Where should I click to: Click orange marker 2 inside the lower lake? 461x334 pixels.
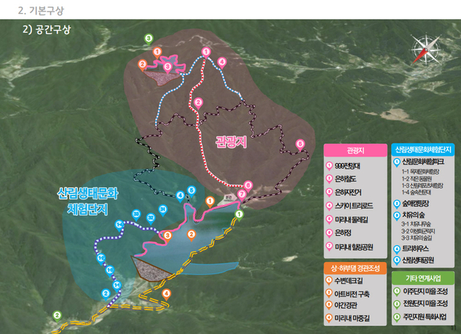pyautogui.click(x=191, y=234)
